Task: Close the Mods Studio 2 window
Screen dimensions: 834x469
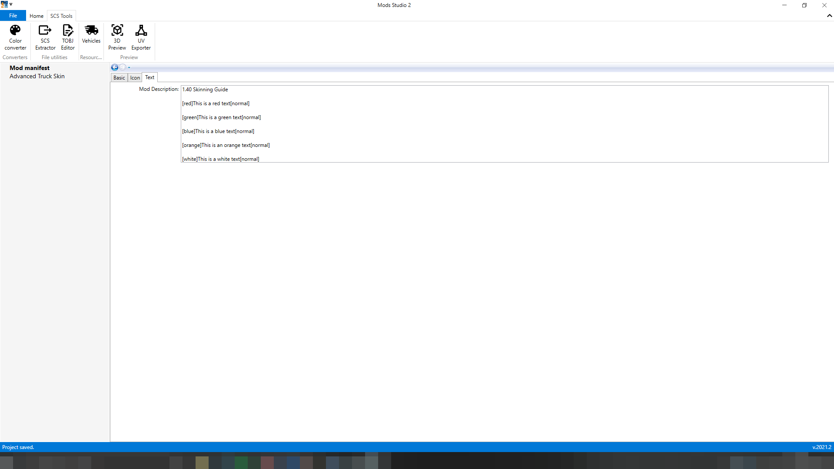Action: click(x=824, y=5)
